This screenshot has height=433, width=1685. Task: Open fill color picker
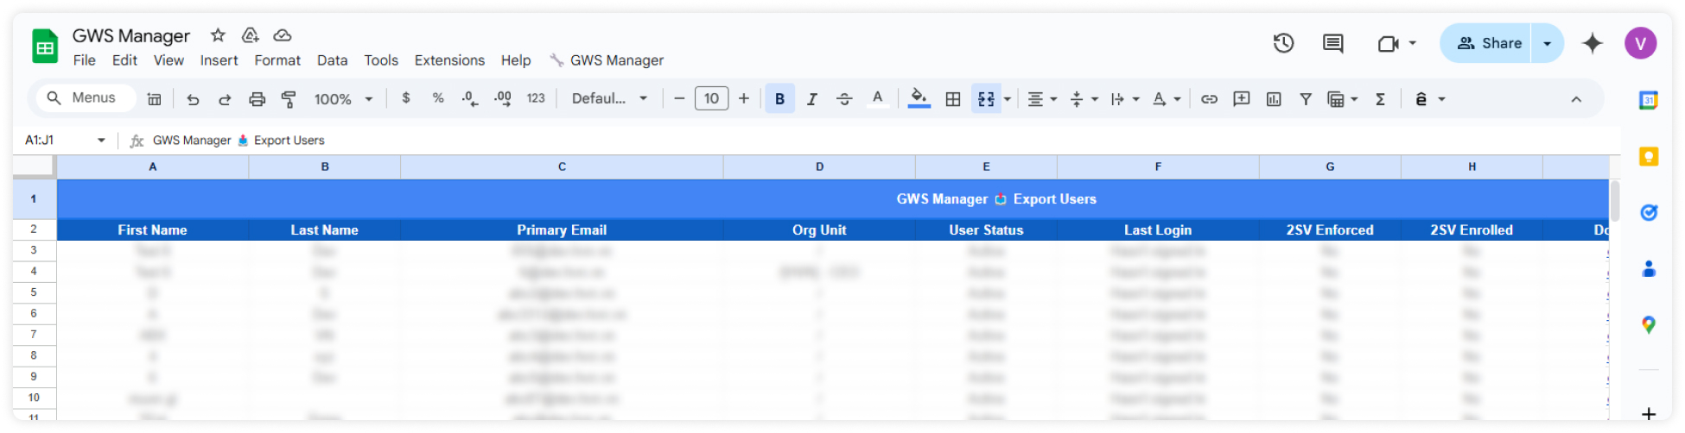pos(919,99)
